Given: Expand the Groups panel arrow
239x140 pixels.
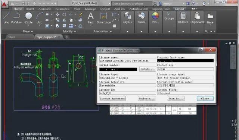Looking at the screenshot, I should click(x=169, y=32).
